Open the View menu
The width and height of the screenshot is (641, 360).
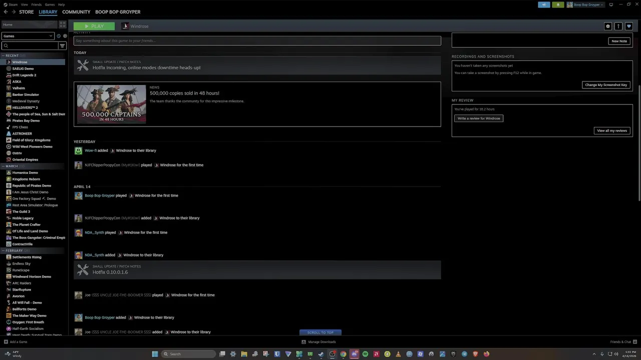coord(24,4)
